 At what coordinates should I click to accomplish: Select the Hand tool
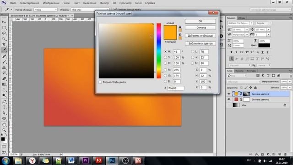4,124
